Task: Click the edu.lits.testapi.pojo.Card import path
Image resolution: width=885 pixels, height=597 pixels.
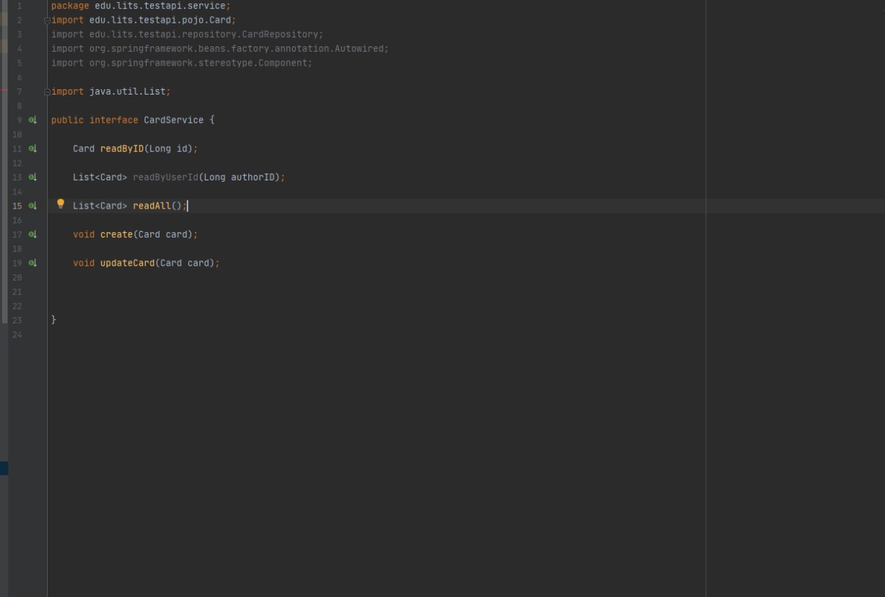Action: pyautogui.click(x=160, y=20)
